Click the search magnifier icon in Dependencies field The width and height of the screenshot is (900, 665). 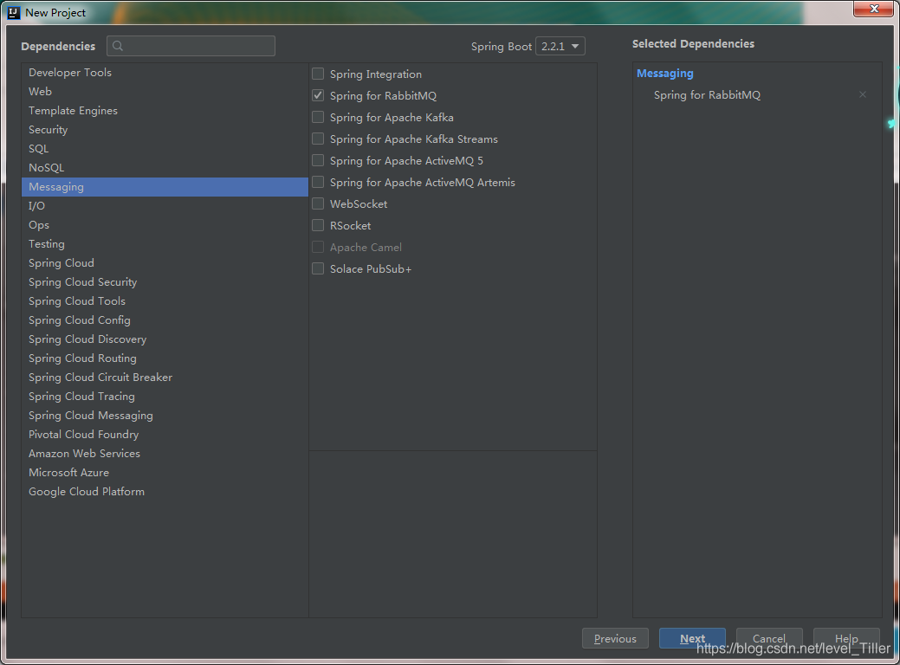coord(118,46)
